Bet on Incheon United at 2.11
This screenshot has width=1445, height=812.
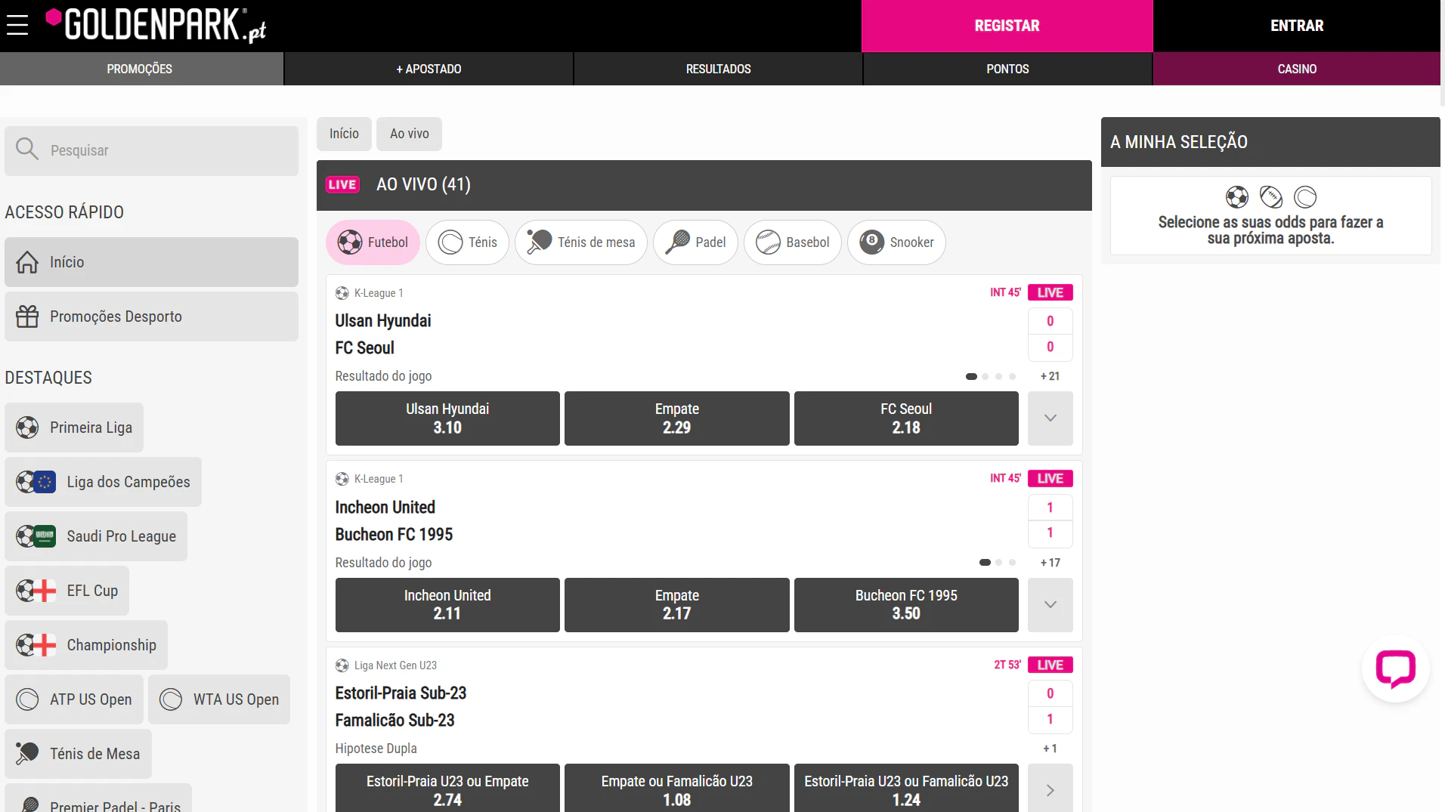coord(447,605)
